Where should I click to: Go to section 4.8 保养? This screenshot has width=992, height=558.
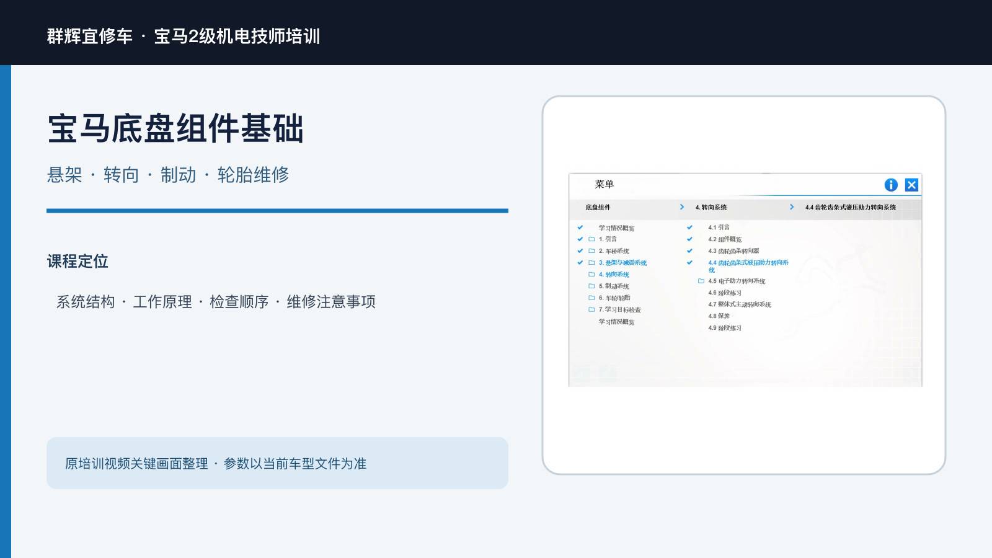pos(719,316)
